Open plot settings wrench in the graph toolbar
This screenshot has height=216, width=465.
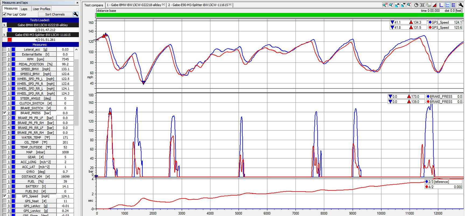tap(461, 5)
